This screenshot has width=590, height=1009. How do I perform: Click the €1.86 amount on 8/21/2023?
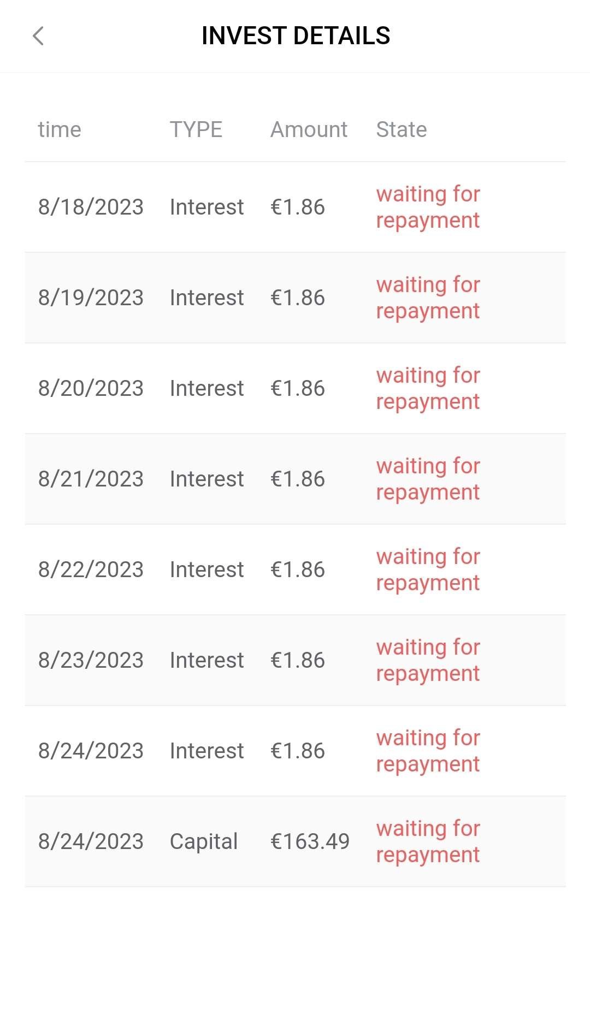click(x=298, y=479)
